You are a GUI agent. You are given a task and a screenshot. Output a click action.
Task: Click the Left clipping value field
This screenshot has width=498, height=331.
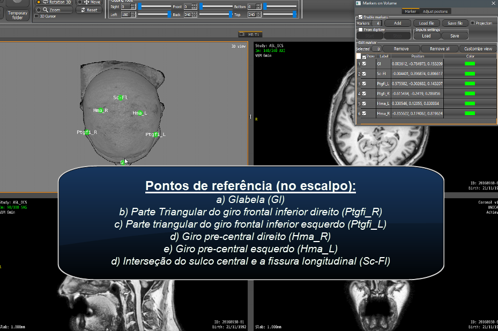[126, 14]
